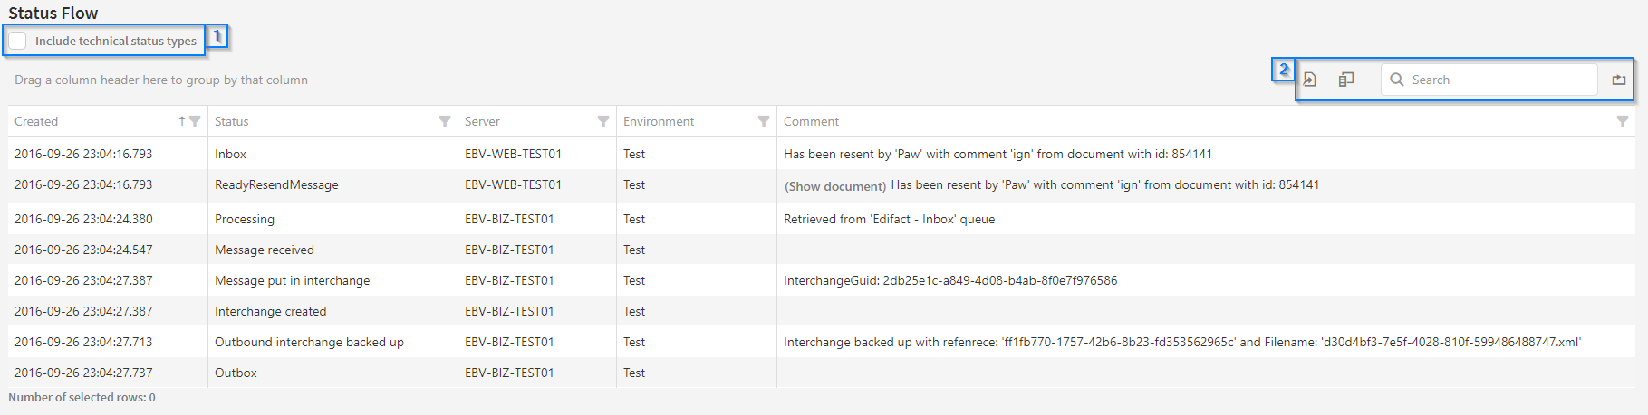Open filter icon on Status column
Viewport: 1648px width, 415px height.
pos(445,121)
